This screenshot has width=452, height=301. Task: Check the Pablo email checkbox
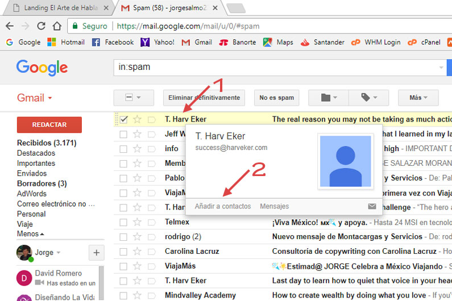(x=123, y=178)
